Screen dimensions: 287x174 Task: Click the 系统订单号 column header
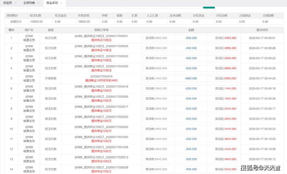(102, 30)
